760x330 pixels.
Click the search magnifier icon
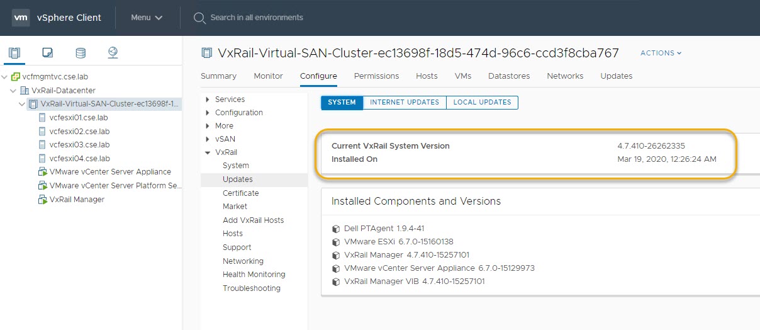pos(199,18)
